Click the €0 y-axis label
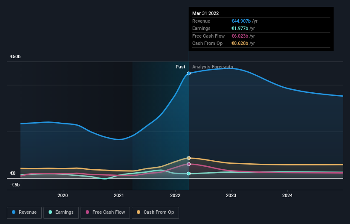 pos(13,173)
